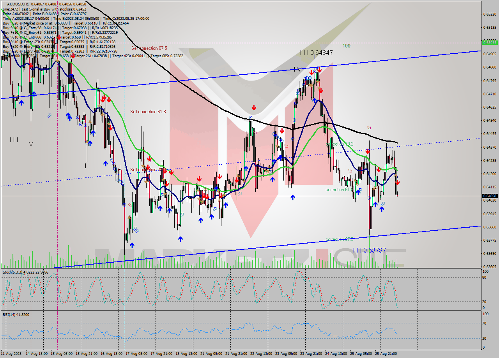Click the Stoch(5,3,3) indicator label

(x=25, y=272)
